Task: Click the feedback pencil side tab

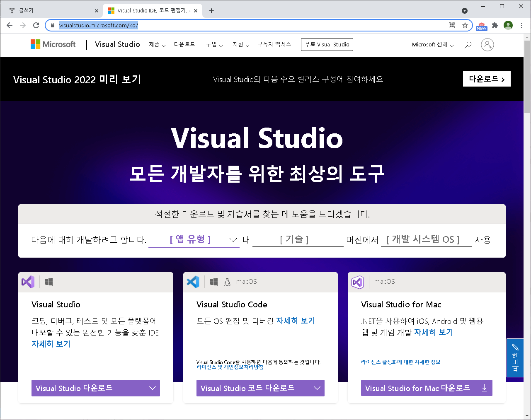Action: click(x=515, y=358)
